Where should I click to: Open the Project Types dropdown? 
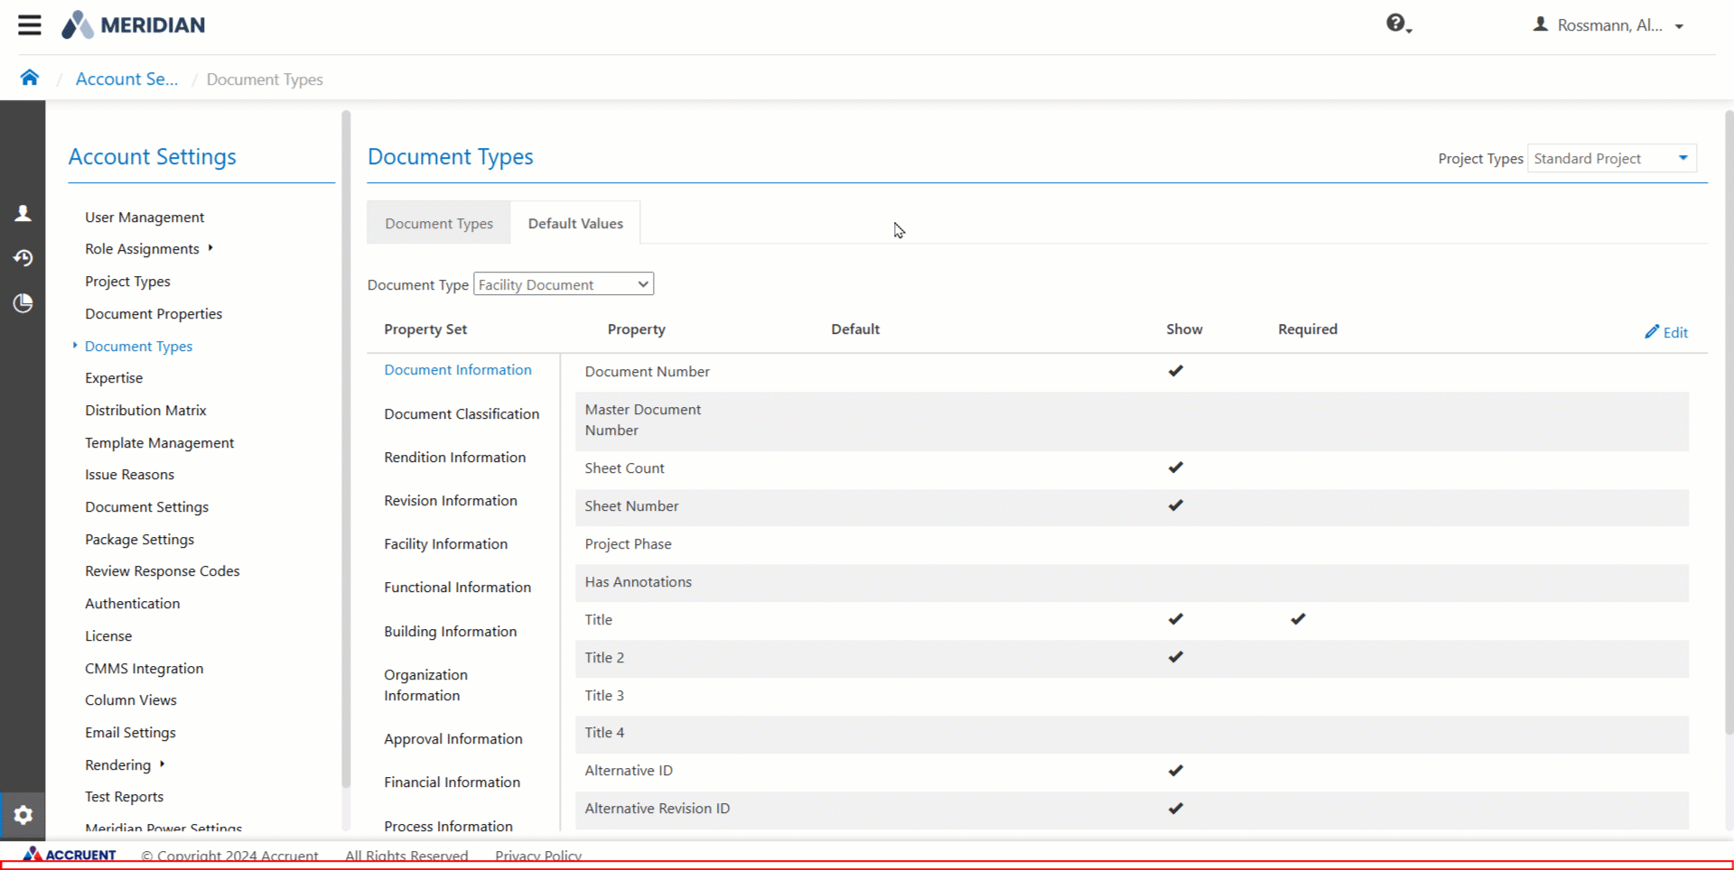point(1611,158)
